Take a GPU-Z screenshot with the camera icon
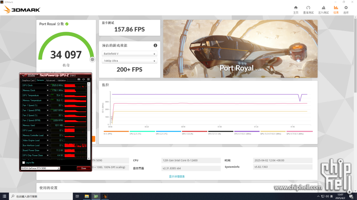 pos(79,79)
